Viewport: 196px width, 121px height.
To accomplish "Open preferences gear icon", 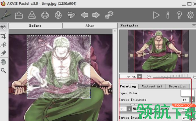I will point(190,15).
